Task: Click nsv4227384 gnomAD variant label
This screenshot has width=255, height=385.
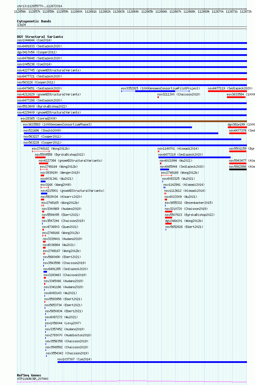Action: point(70,161)
